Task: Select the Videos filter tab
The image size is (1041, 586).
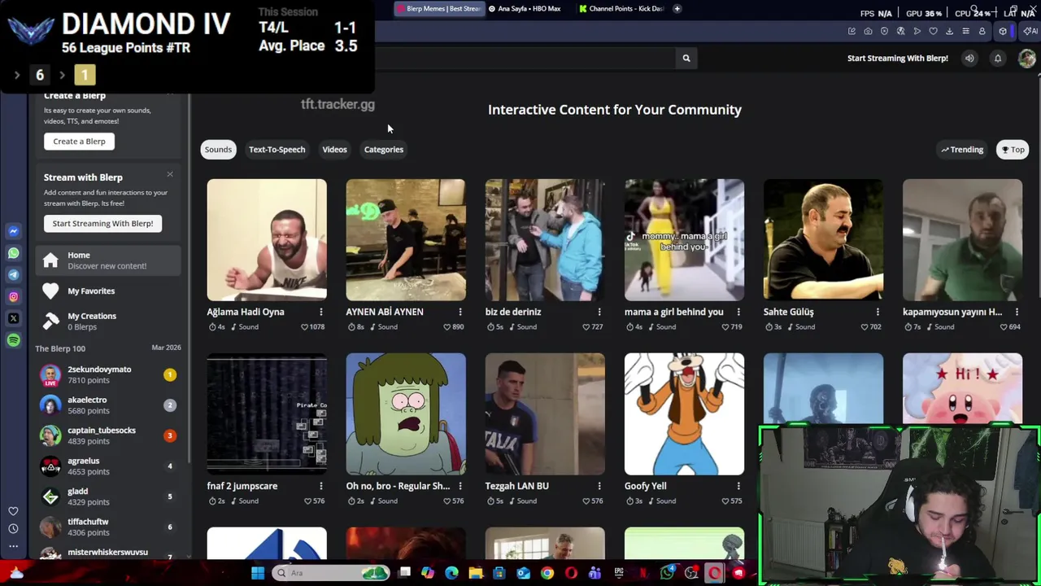Action: [334, 149]
